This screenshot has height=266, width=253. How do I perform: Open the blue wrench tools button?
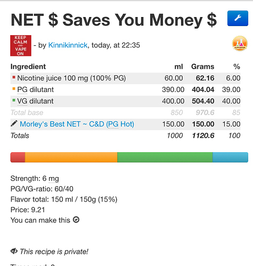238,18
